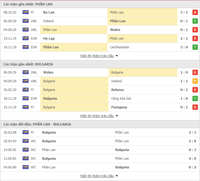Click the 5 : 1 score of Ba Lan match
The image size is (200, 181).
click(x=184, y=12)
